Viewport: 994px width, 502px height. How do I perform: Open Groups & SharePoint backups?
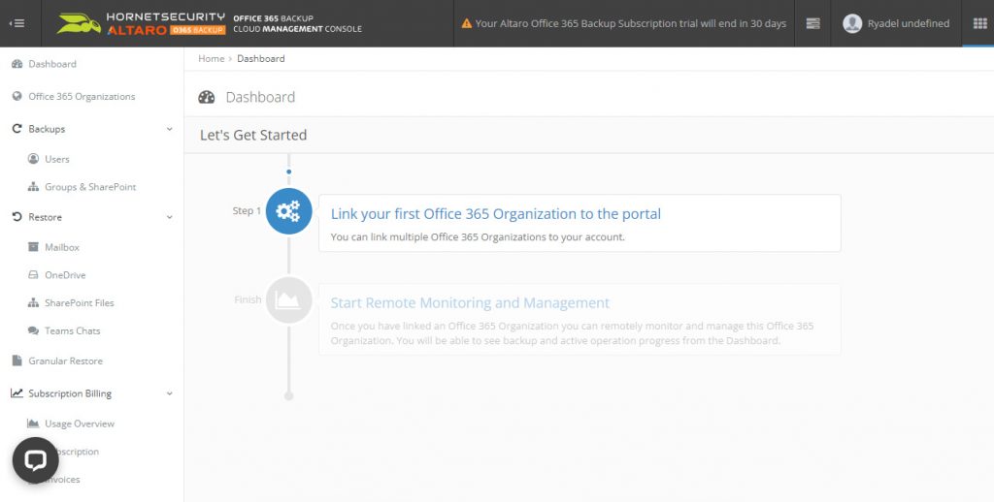(92, 187)
